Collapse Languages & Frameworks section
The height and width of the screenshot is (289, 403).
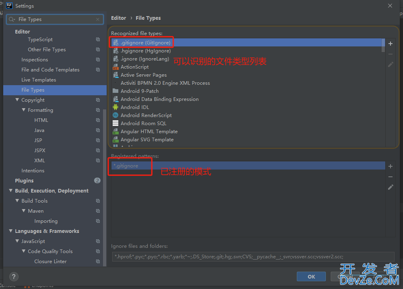pyautogui.click(x=11, y=231)
